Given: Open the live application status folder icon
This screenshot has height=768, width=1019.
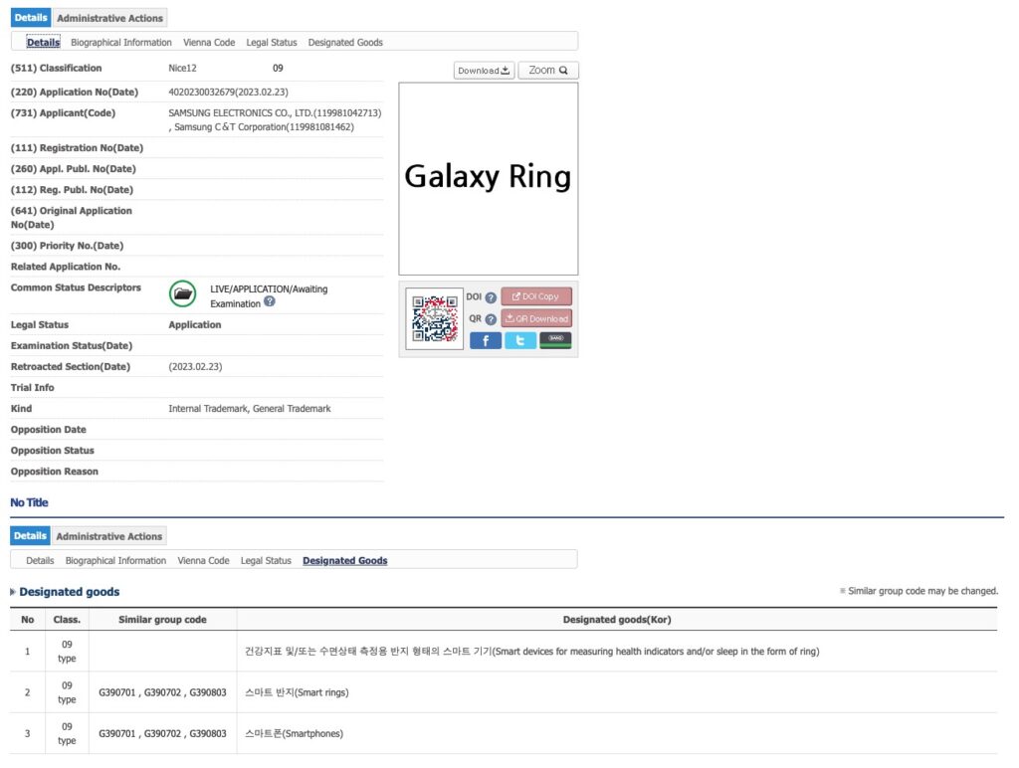Looking at the screenshot, I should tap(183, 293).
